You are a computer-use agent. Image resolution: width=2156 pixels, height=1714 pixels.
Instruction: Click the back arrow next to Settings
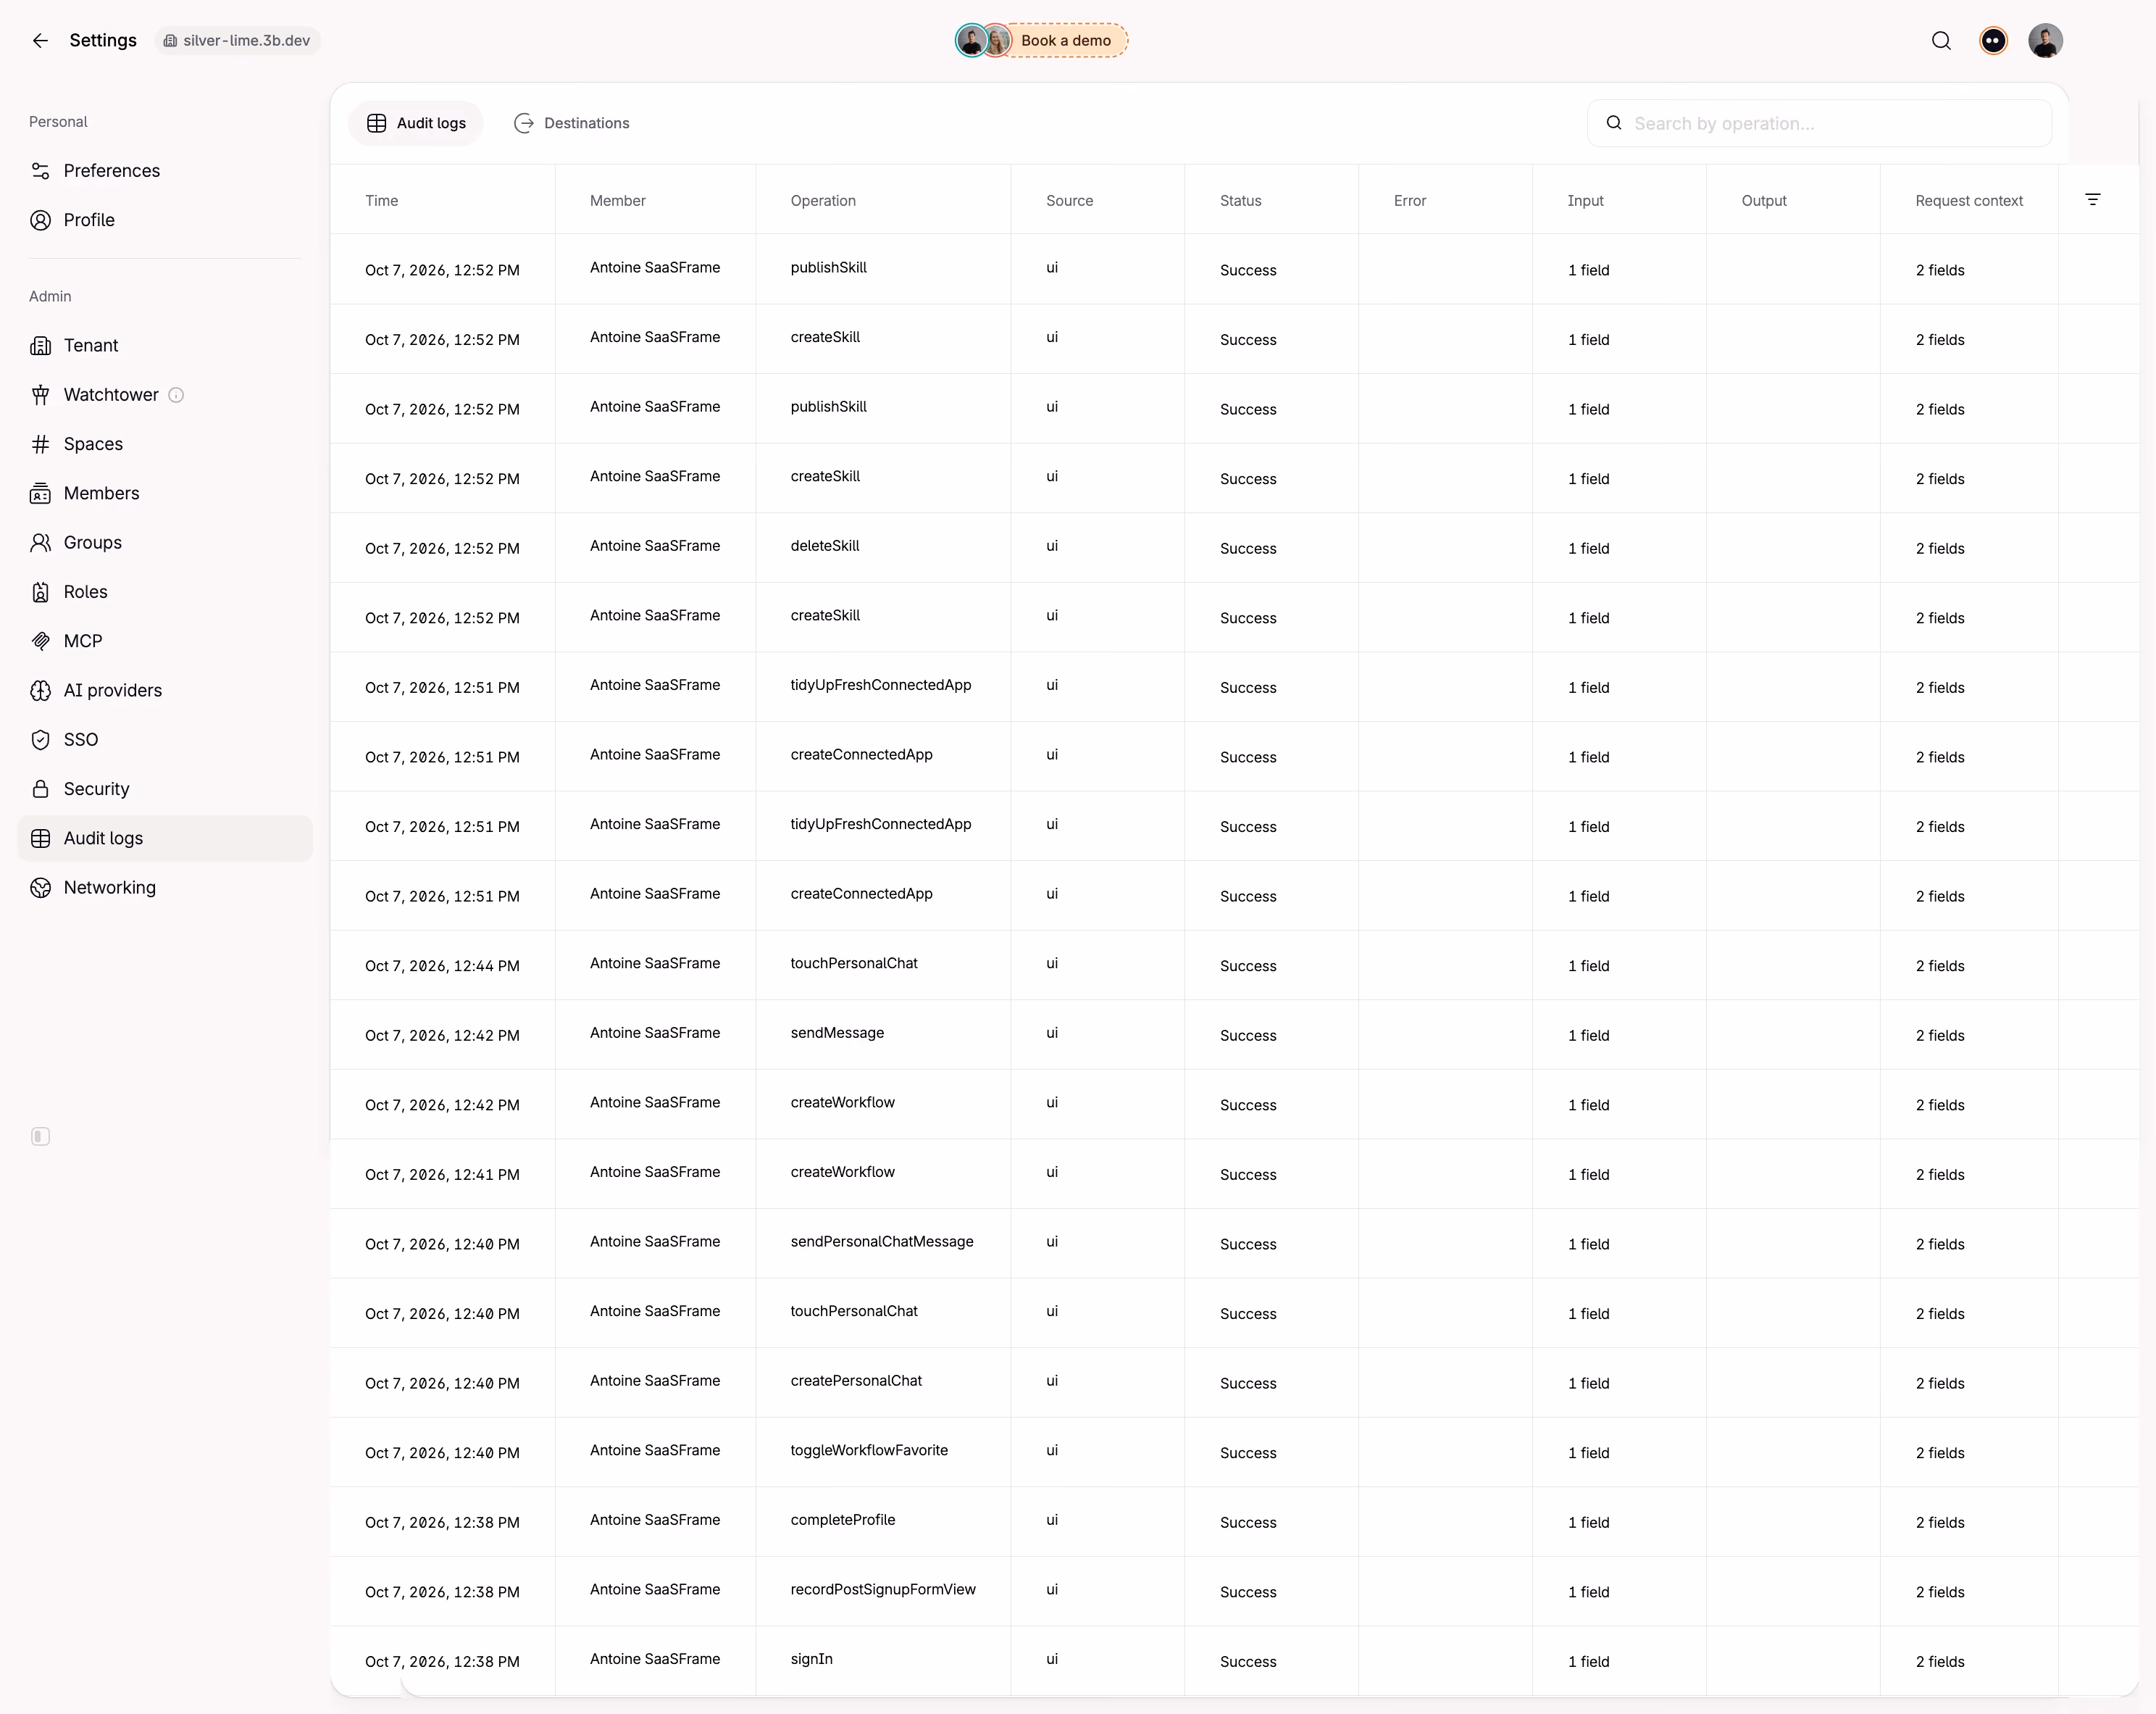pos(40,40)
